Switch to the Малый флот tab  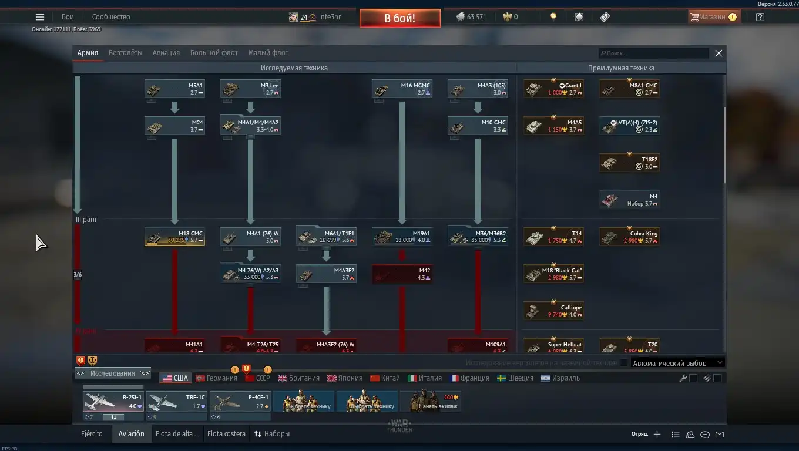(x=268, y=53)
